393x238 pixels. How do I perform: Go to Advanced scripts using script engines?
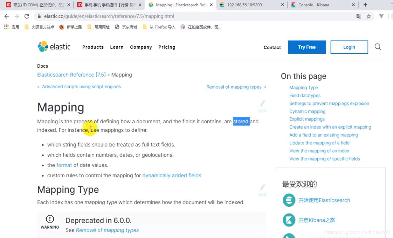pyautogui.click(x=81, y=87)
